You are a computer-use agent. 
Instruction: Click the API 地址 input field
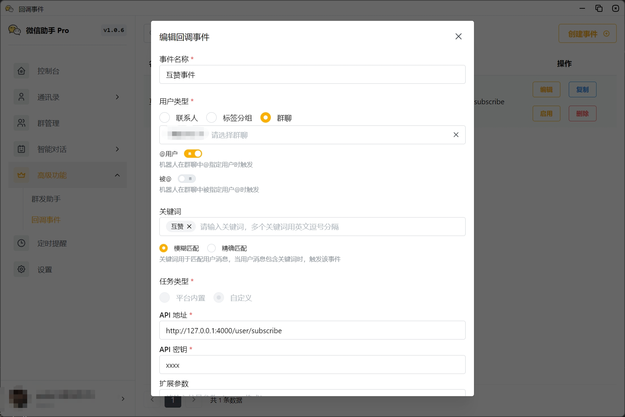(312, 330)
